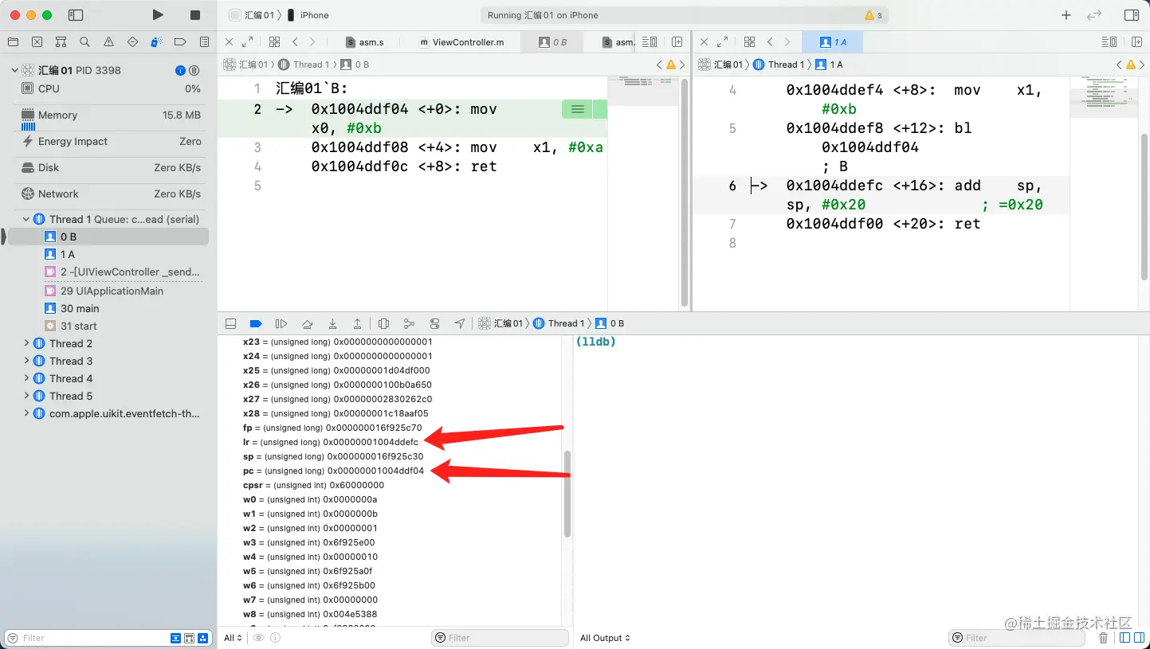Open the view-process-by options beside PID
This screenshot has width=1150, height=649.
(x=194, y=70)
